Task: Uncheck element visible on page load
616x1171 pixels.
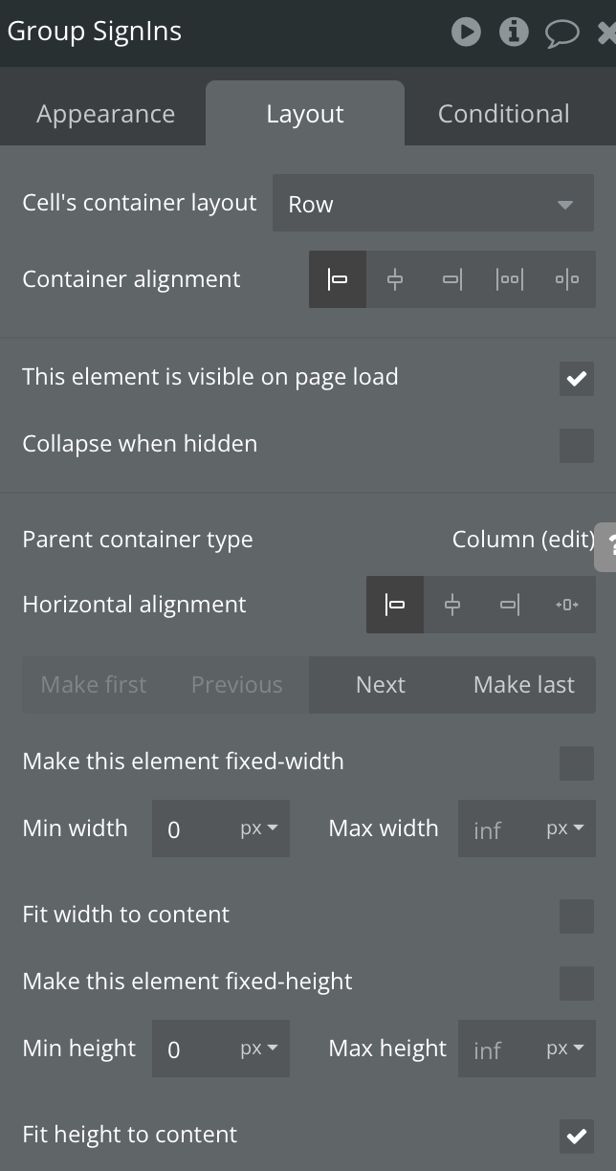Action: point(576,379)
